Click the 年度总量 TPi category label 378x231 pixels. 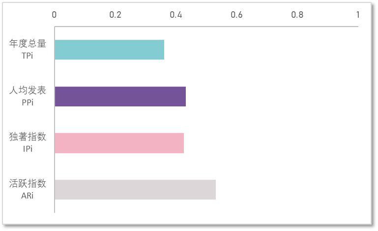tap(28, 49)
